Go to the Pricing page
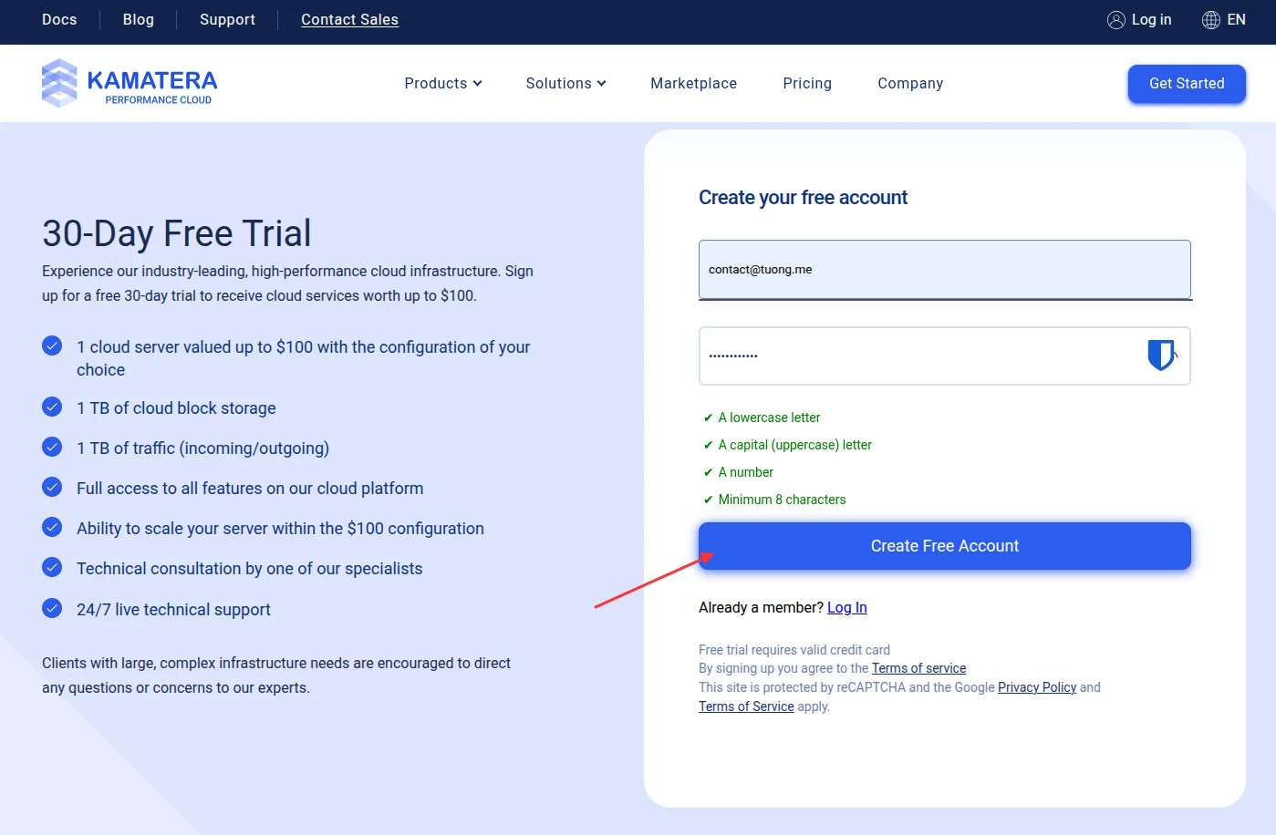 pos(807,83)
